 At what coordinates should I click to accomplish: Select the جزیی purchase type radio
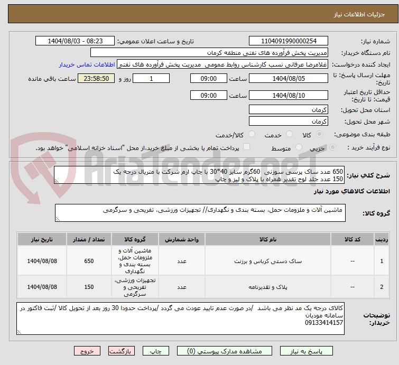[x=332, y=147]
